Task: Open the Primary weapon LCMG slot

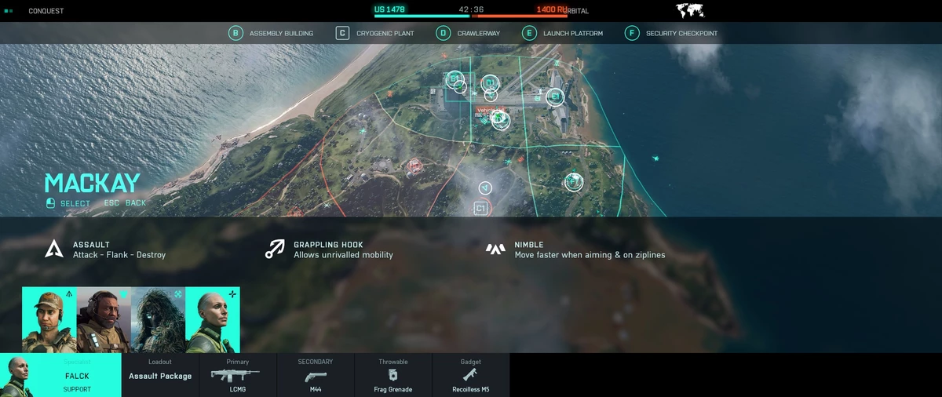Action: (x=238, y=375)
